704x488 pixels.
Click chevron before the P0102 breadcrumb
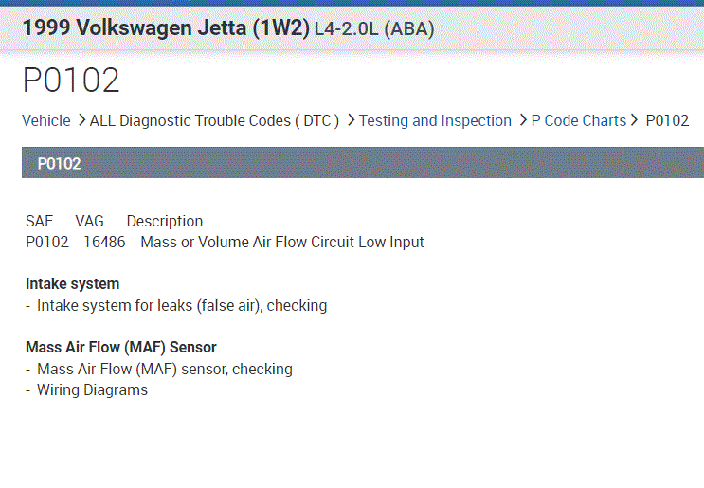coord(636,120)
